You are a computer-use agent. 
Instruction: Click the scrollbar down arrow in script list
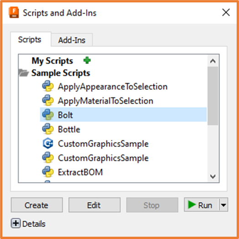click(213, 176)
